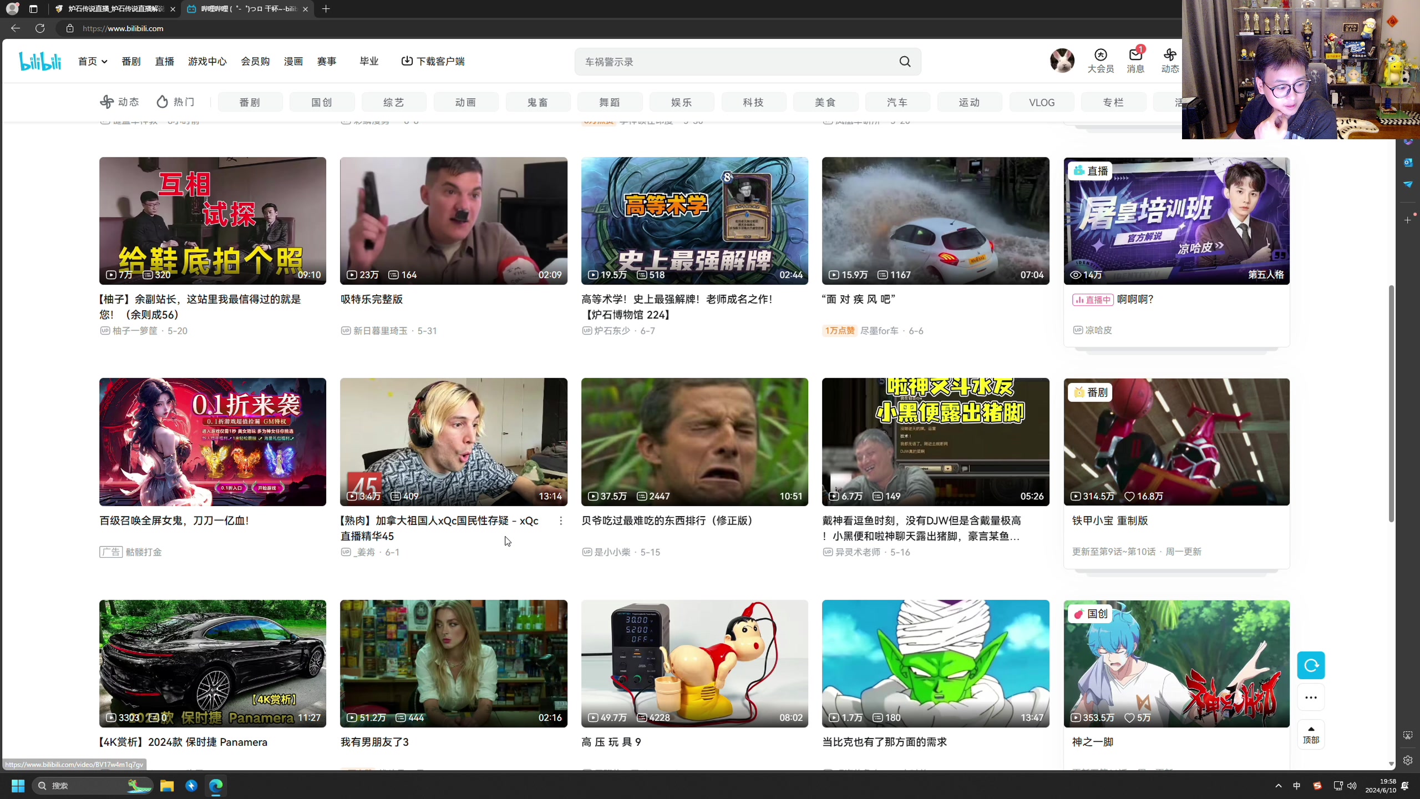Open new browser tab with plus
Image resolution: width=1420 pixels, height=799 pixels.
coord(326,9)
